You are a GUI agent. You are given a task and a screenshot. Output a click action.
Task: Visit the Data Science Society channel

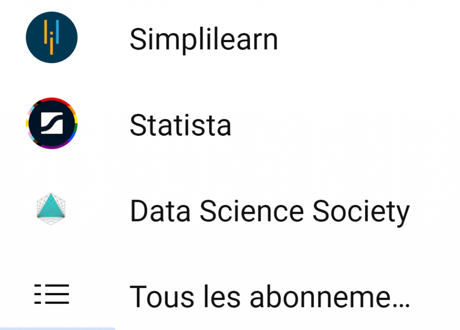click(270, 211)
